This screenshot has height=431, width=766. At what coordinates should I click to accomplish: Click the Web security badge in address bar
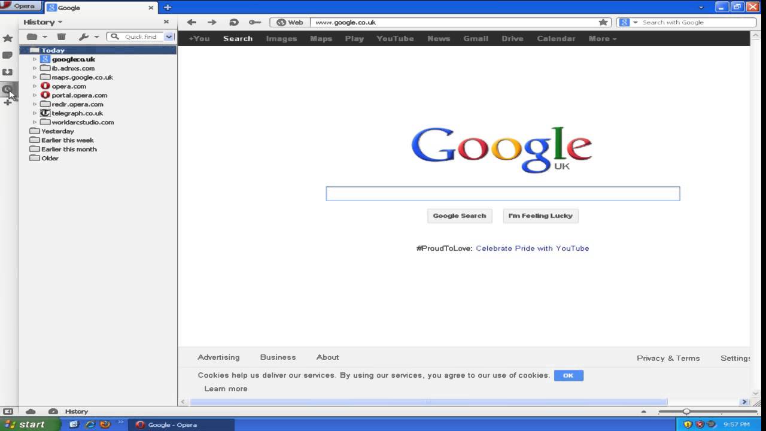tap(290, 22)
